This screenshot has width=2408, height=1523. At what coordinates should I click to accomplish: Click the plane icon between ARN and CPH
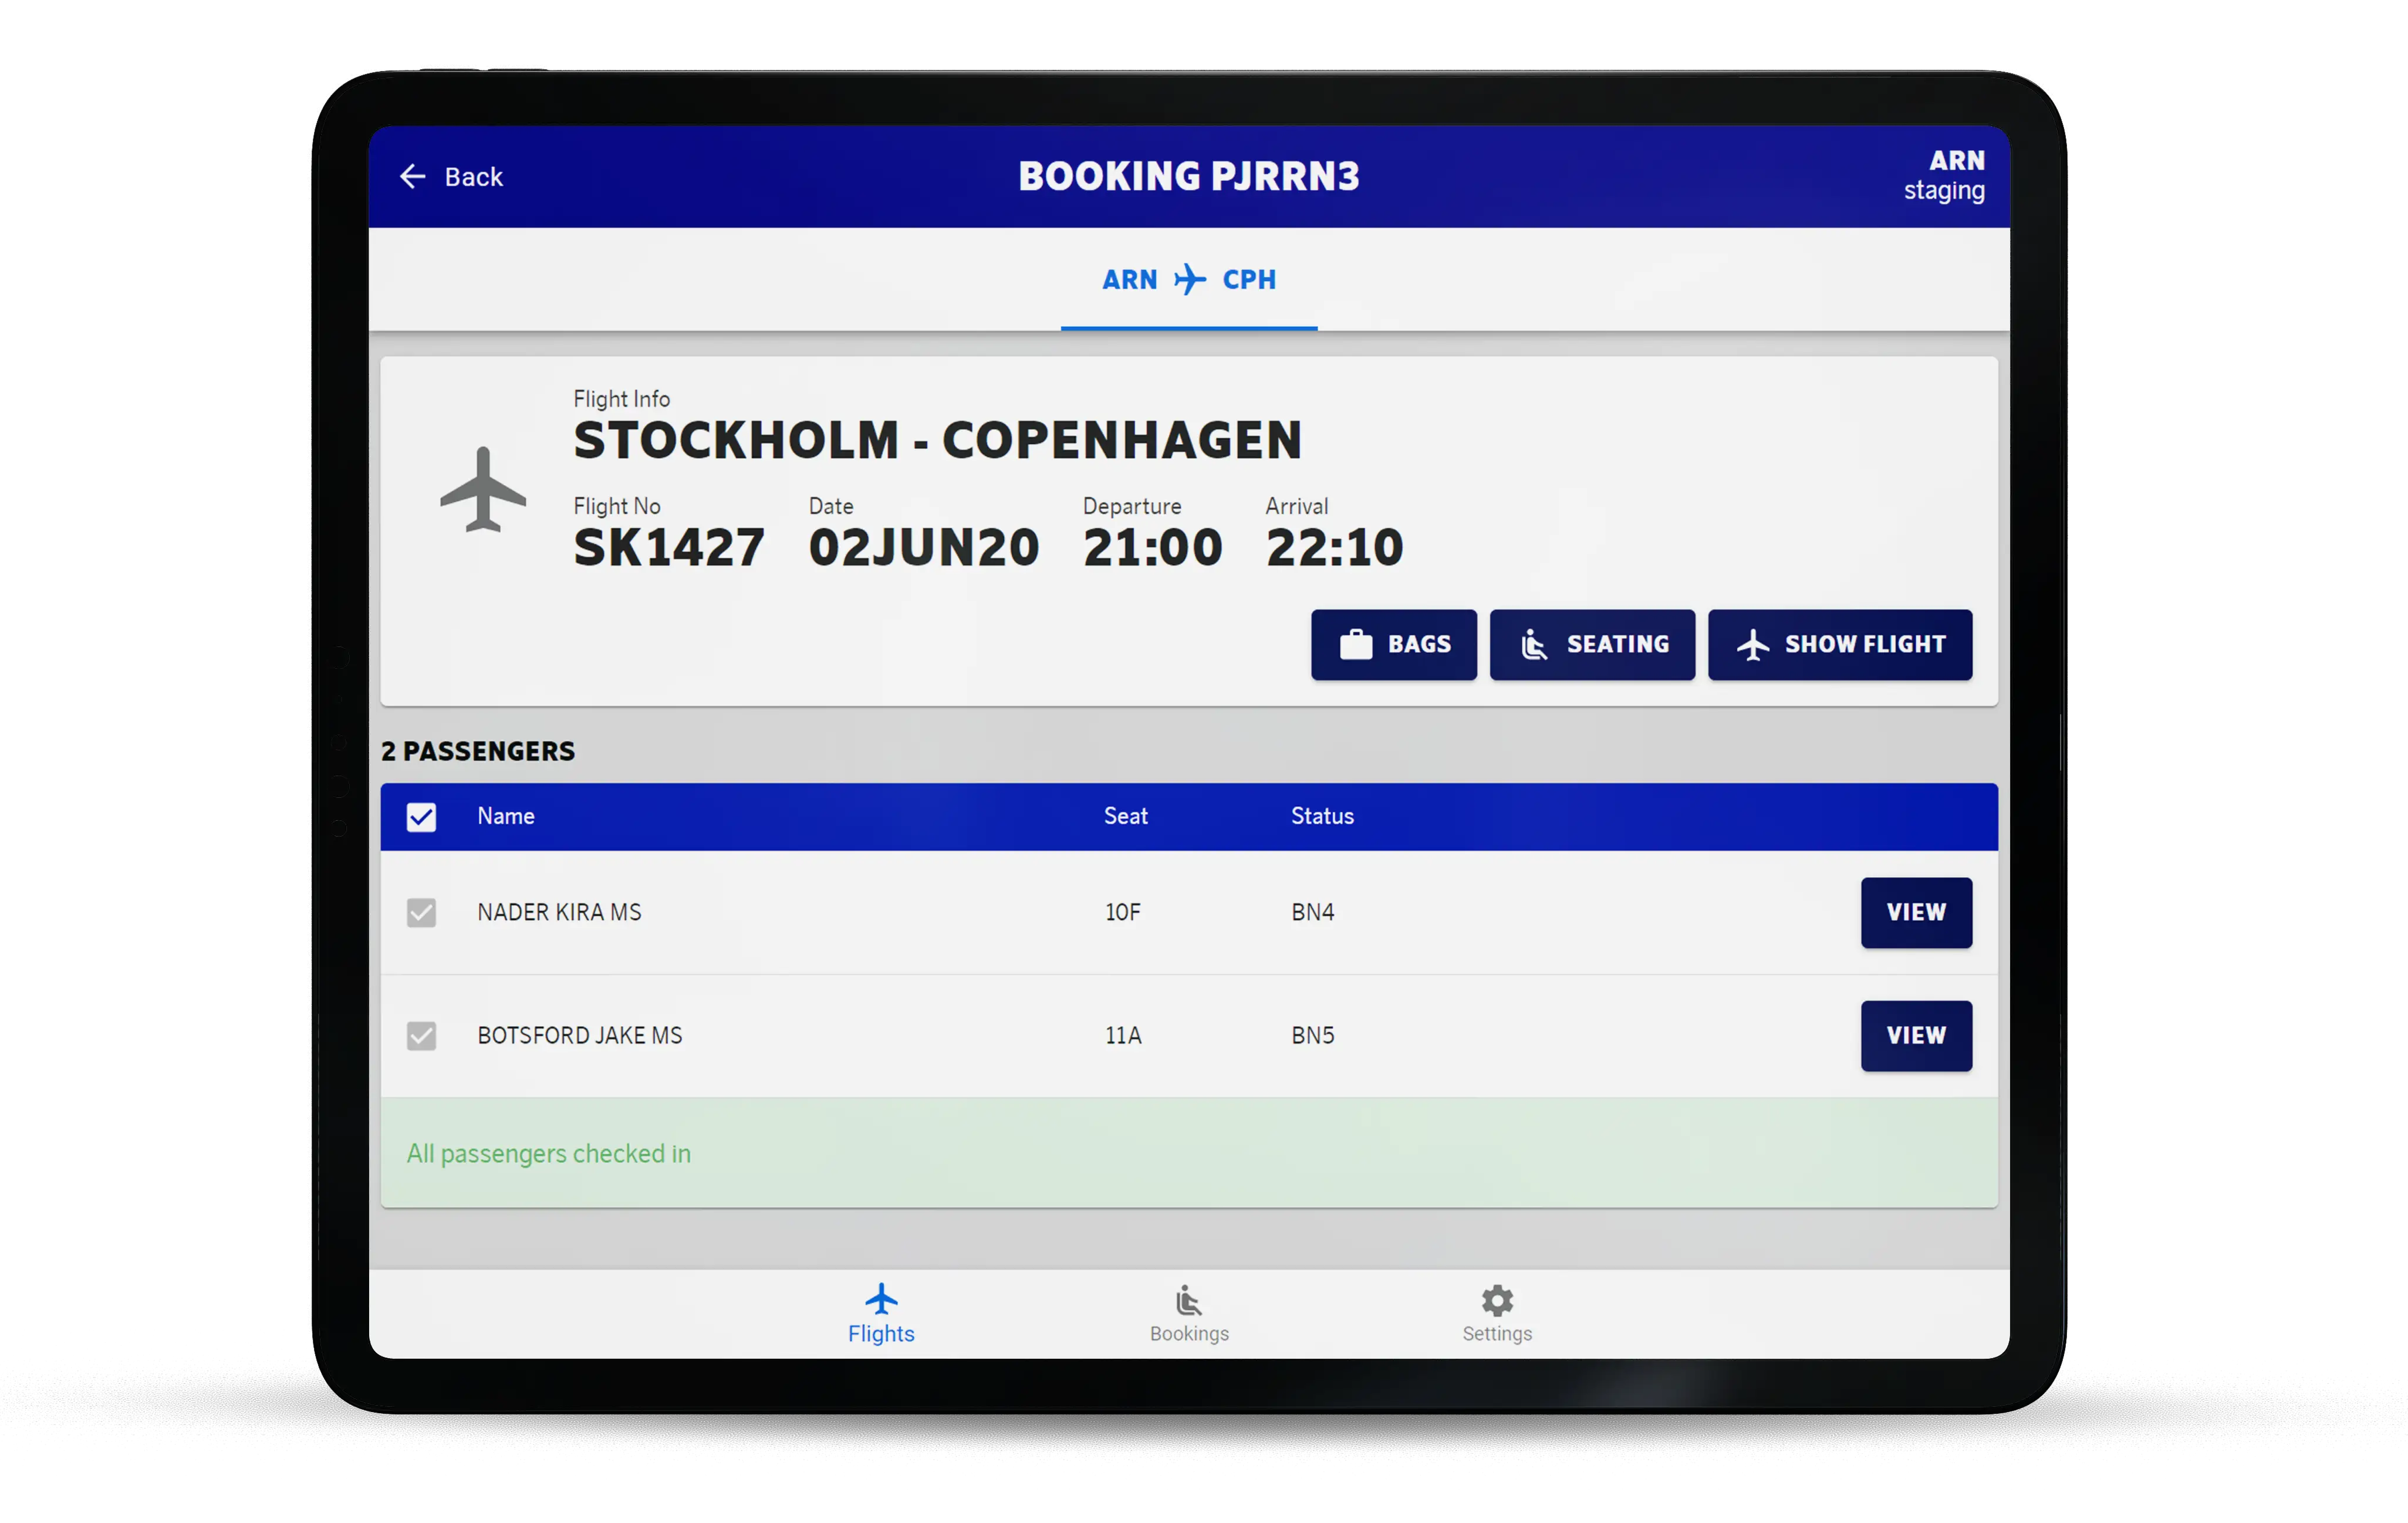pos(1189,279)
